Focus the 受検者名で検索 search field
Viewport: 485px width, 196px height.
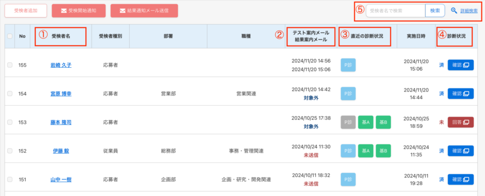[396, 11]
